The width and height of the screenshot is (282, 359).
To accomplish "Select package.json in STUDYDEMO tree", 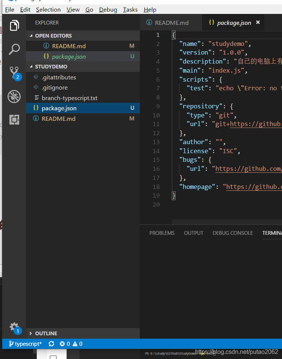I will tap(83, 108).
